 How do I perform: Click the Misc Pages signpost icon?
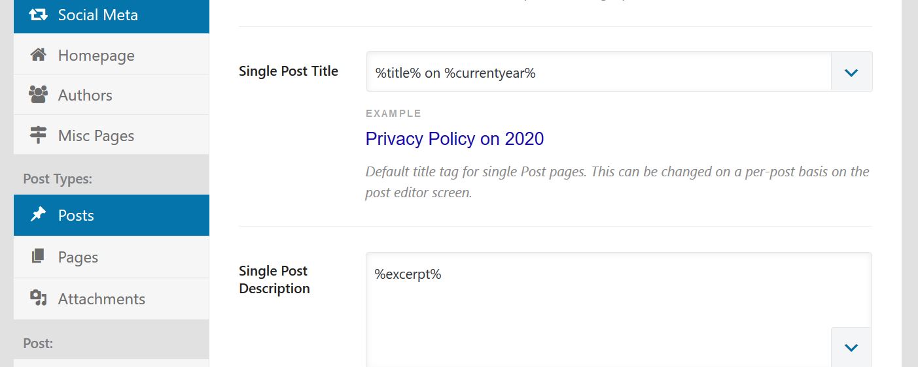(39, 135)
